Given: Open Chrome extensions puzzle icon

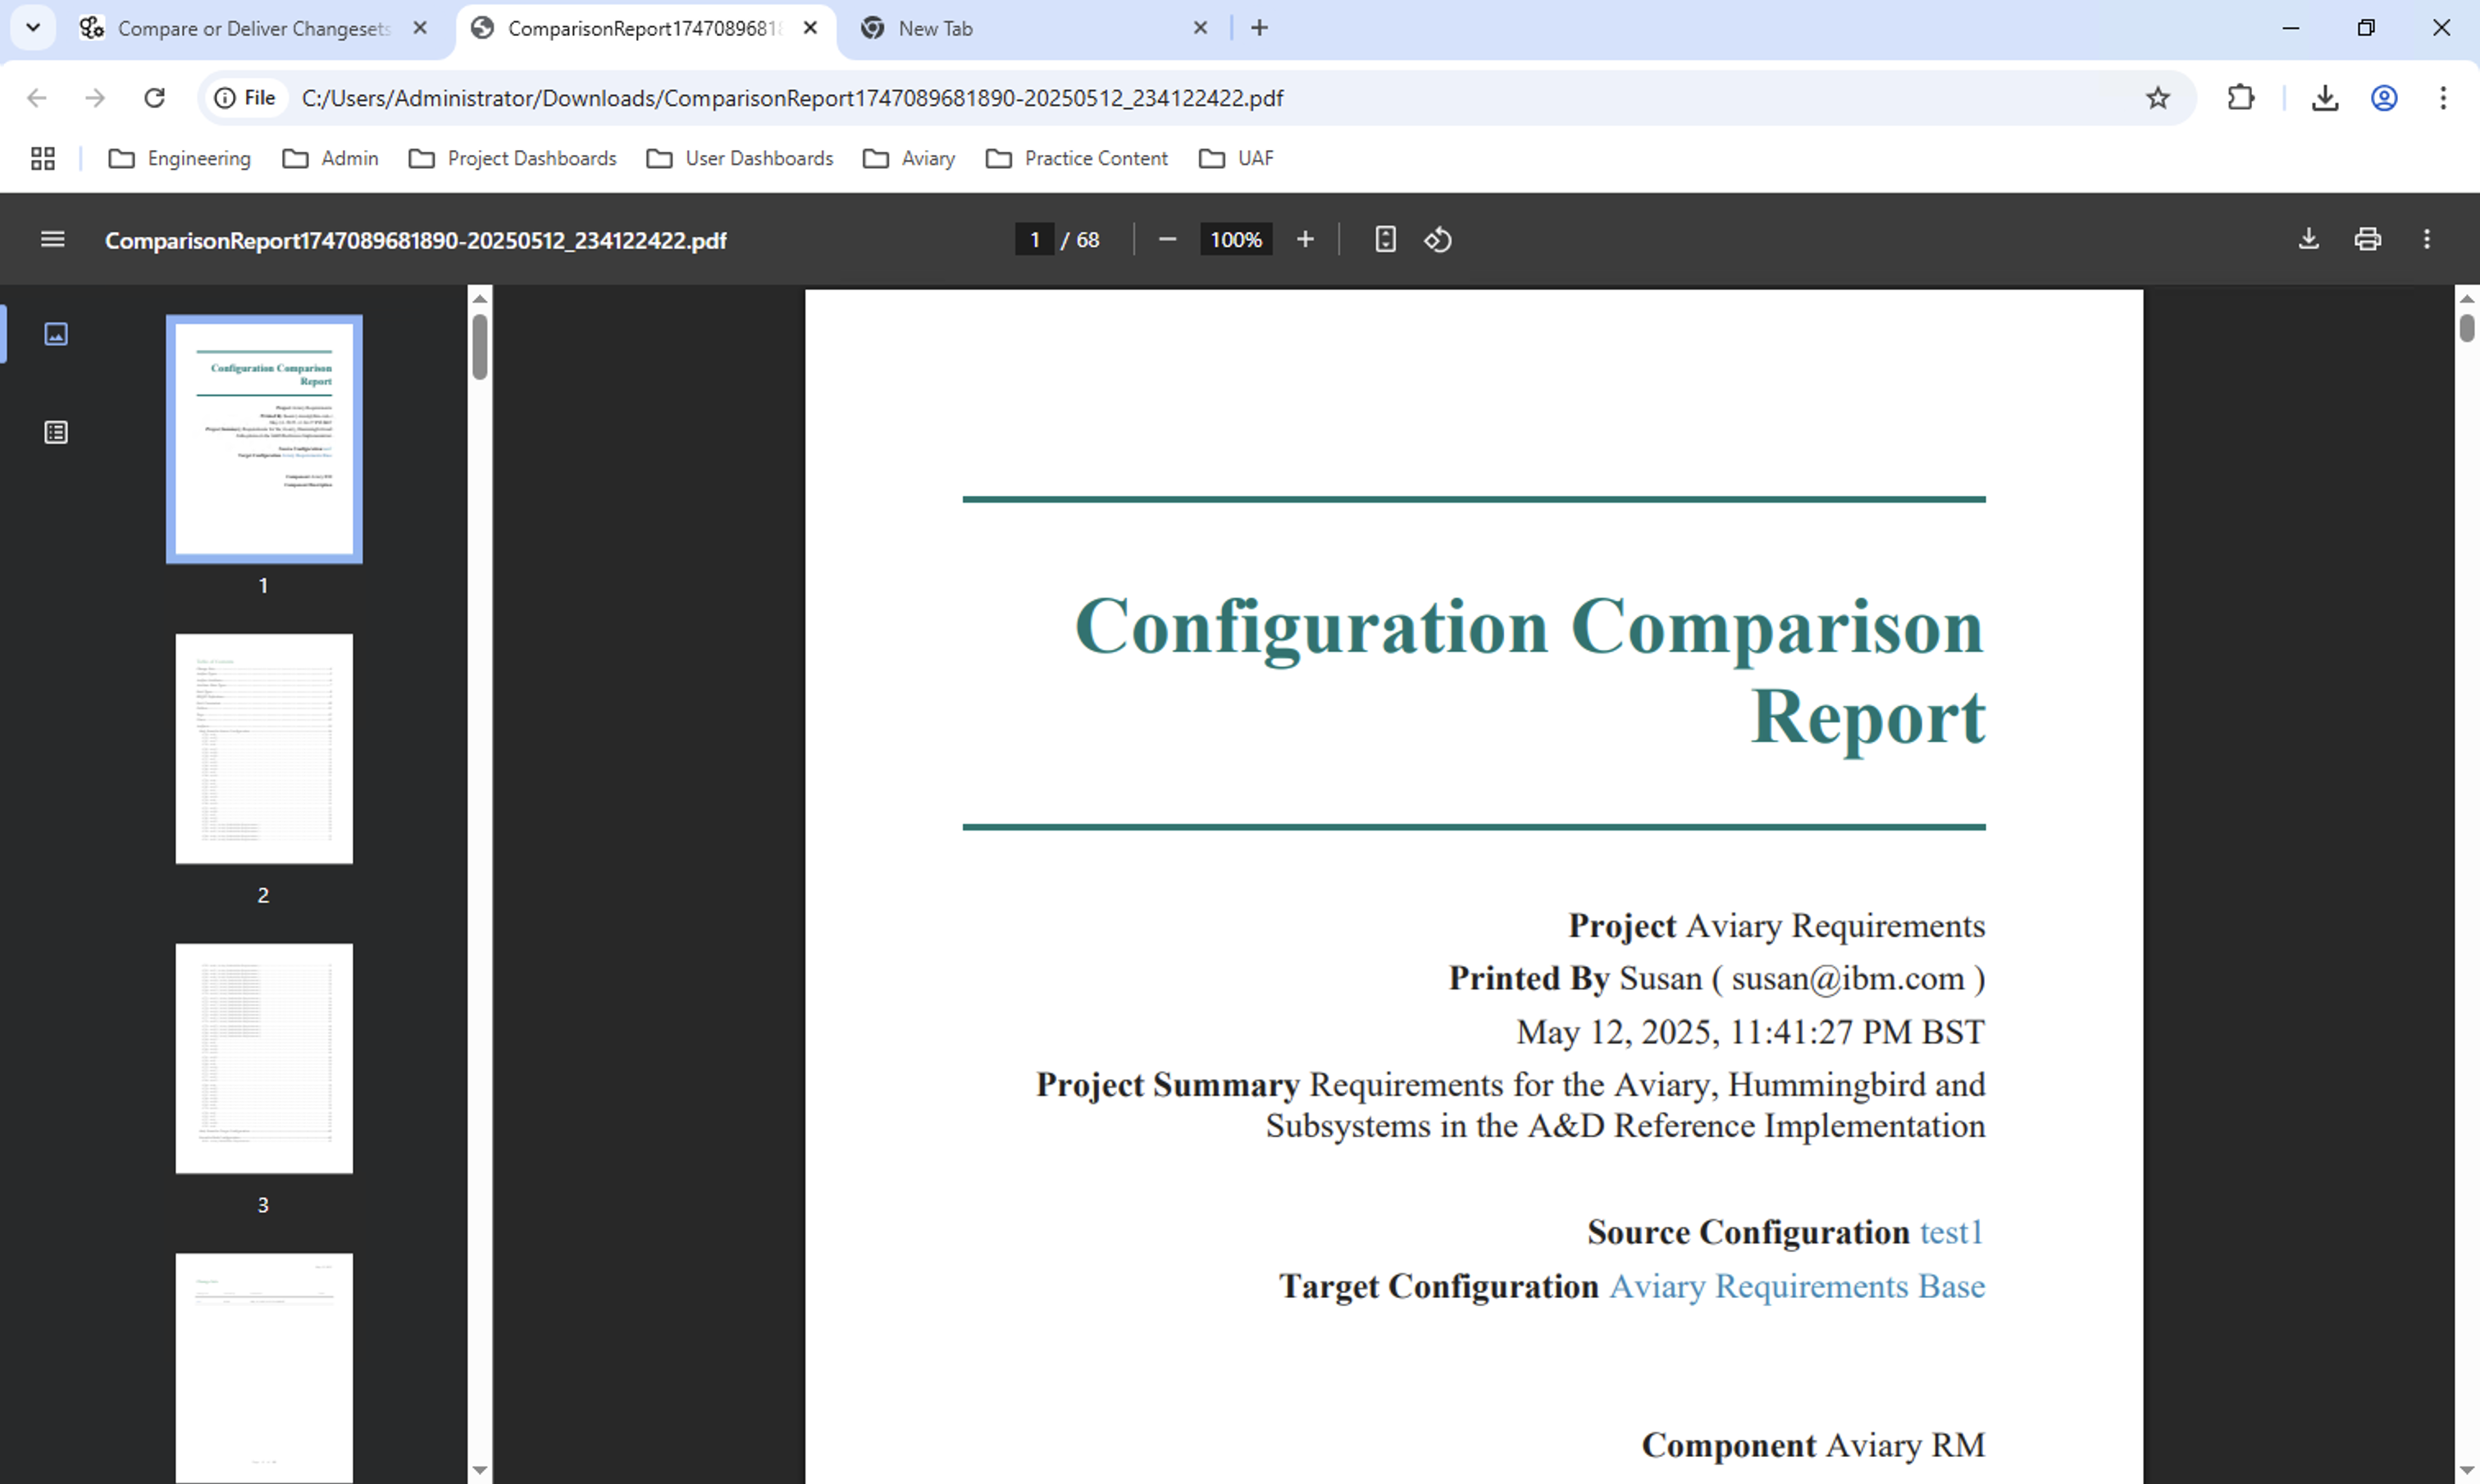Looking at the screenshot, I should click(2241, 98).
